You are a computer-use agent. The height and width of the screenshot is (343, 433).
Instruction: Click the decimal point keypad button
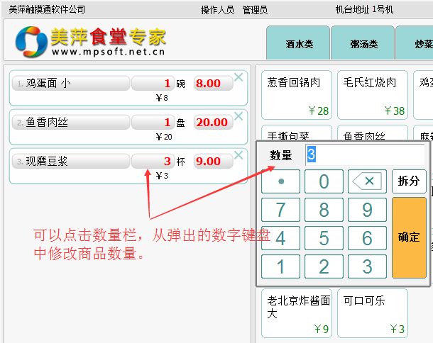point(280,181)
